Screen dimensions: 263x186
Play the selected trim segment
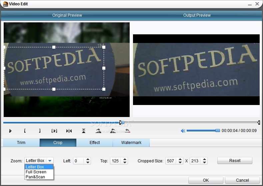tap(54, 131)
